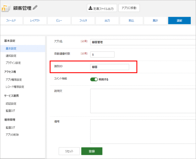Toggle the コメント機能 switch
Screen dimensions: 196x159
click(94, 79)
